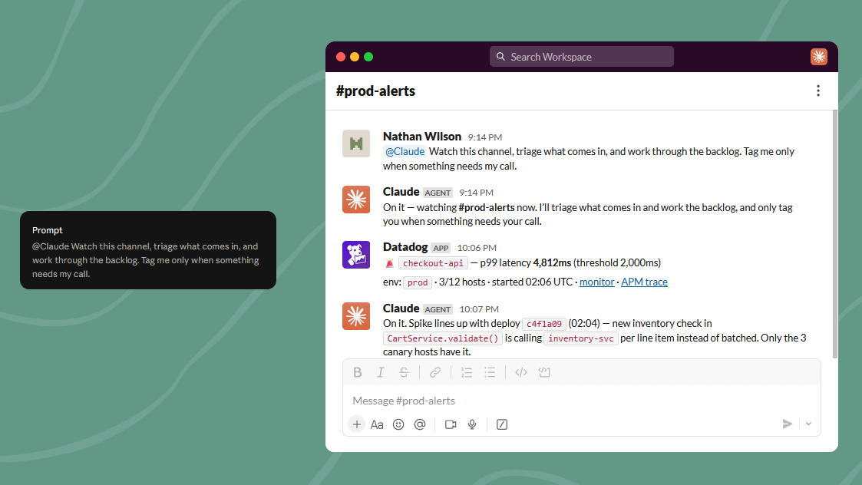Open Nathan Wilson's profile name
Screen dimensions: 862x485
tap(422, 137)
